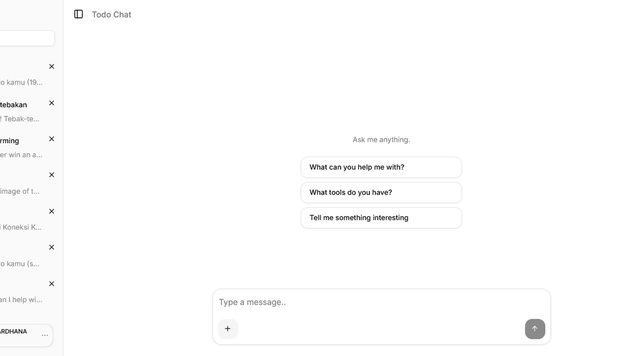The height and width of the screenshot is (356, 634).
Task: Toggle the sidebar panel icon
Action: [78, 14]
